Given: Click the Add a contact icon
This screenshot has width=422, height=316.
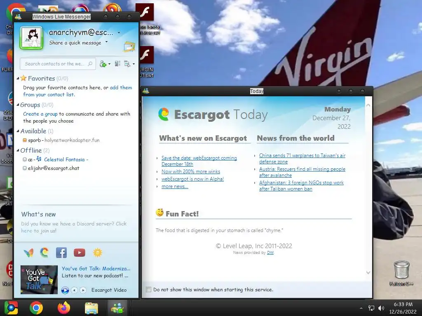Looking at the screenshot, I should click(103, 64).
